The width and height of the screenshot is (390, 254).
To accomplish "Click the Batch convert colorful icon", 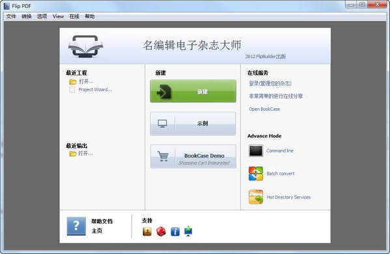I will pyautogui.click(x=256, y=174).
